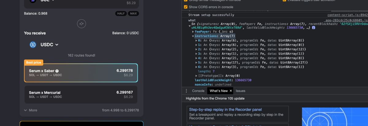Click the lastValidBlockHeight: 136665730 row

coord(223,80)
